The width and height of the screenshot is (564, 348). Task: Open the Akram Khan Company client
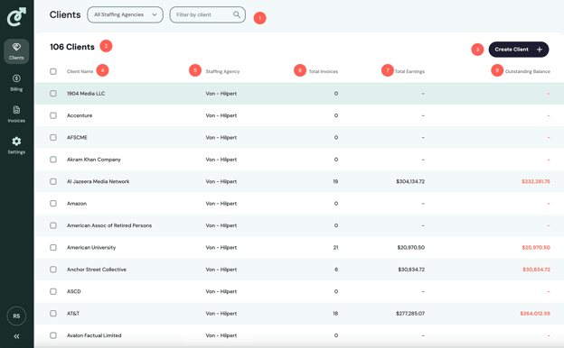pos(94,160)
